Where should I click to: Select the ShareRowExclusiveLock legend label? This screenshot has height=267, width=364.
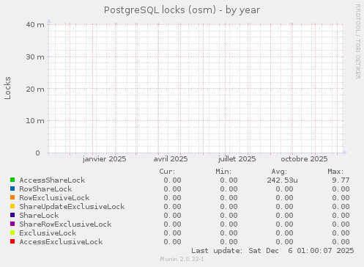(65, 224)
